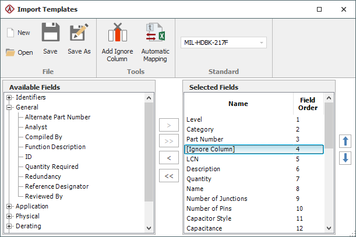Expand the Physical tree node

(9, 216)
